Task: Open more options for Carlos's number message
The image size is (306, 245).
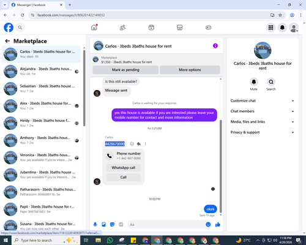Action: pyautogui.click(x=145, y=144)
